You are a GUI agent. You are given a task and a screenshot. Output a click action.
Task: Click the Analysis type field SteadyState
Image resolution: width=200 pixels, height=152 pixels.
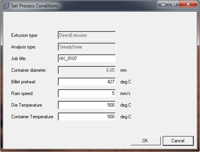pos(87,47)
